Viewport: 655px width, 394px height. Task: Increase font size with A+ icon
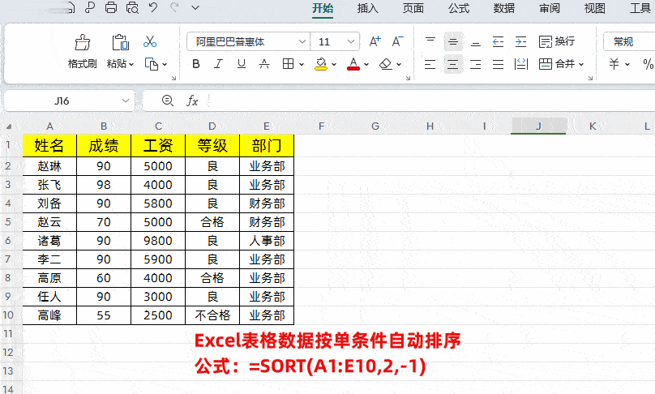(375, 41)
